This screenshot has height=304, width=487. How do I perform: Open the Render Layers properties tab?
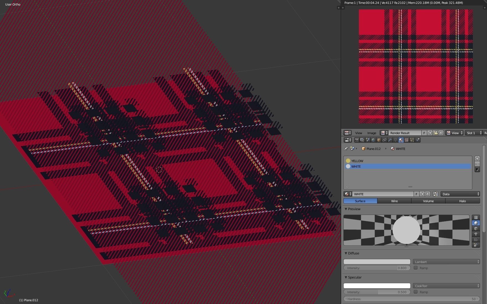pyautogui.click(x=362, y=140)
